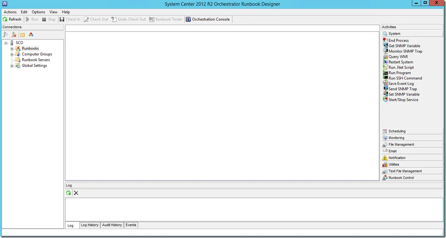Select SCO in the connections tree

[x=20, y=43]
